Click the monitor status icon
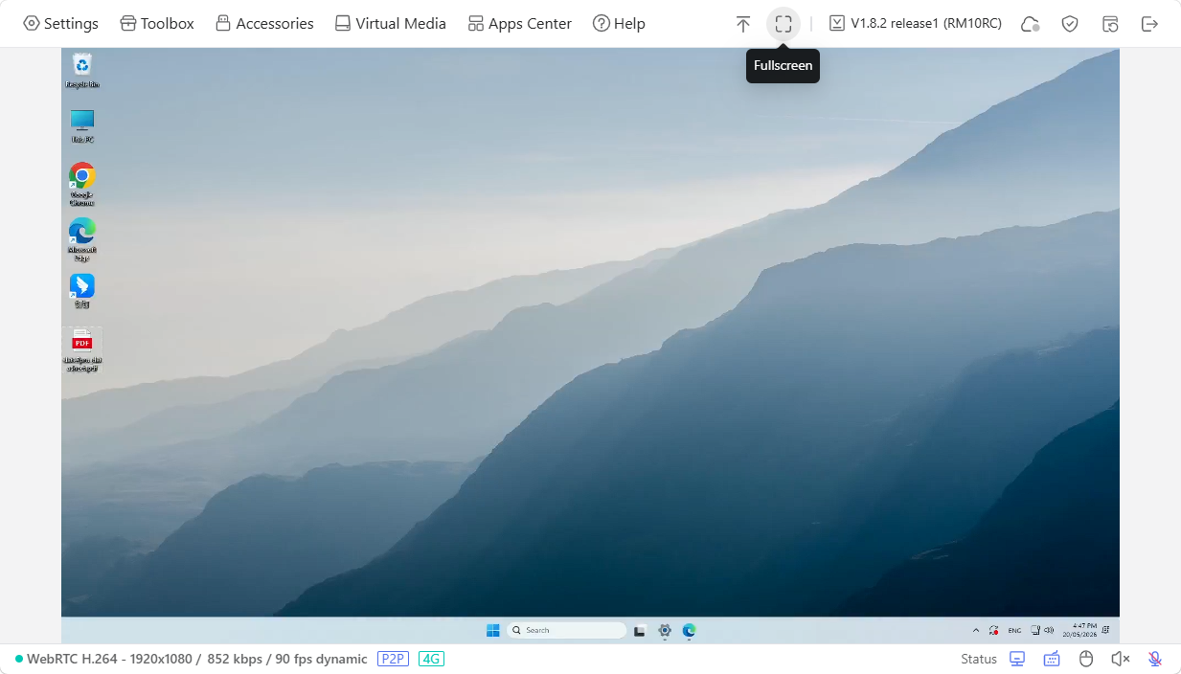1181x674 pixels. point(1017,659)
